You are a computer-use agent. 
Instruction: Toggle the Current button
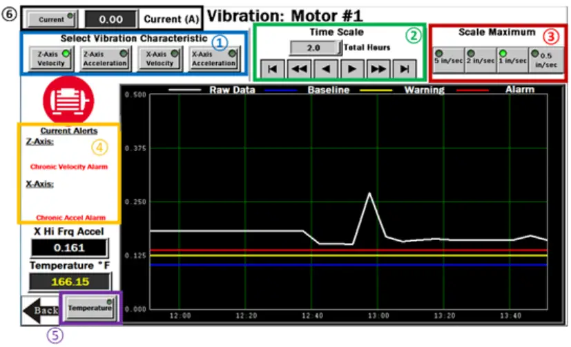coord(52,19)
